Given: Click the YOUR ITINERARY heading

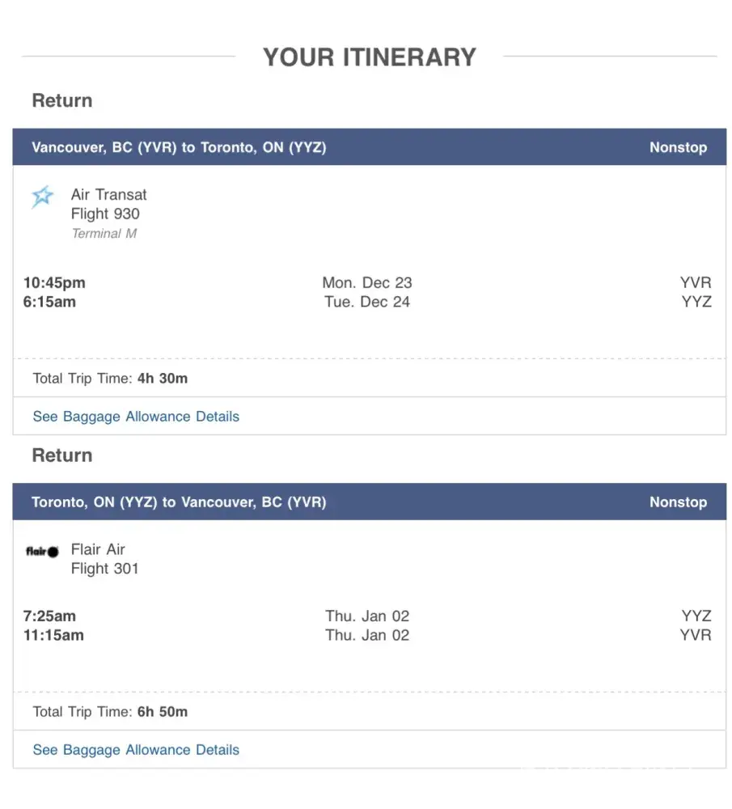Looking at the screenshot, I should pyautogui.click(x=370, y=57).
